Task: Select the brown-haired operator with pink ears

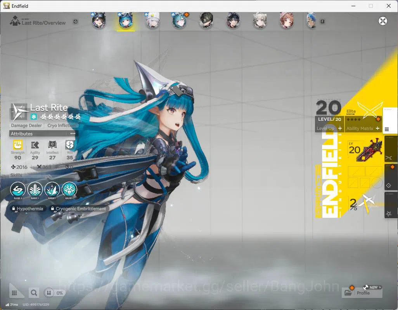Action: [x=287, y=21]
